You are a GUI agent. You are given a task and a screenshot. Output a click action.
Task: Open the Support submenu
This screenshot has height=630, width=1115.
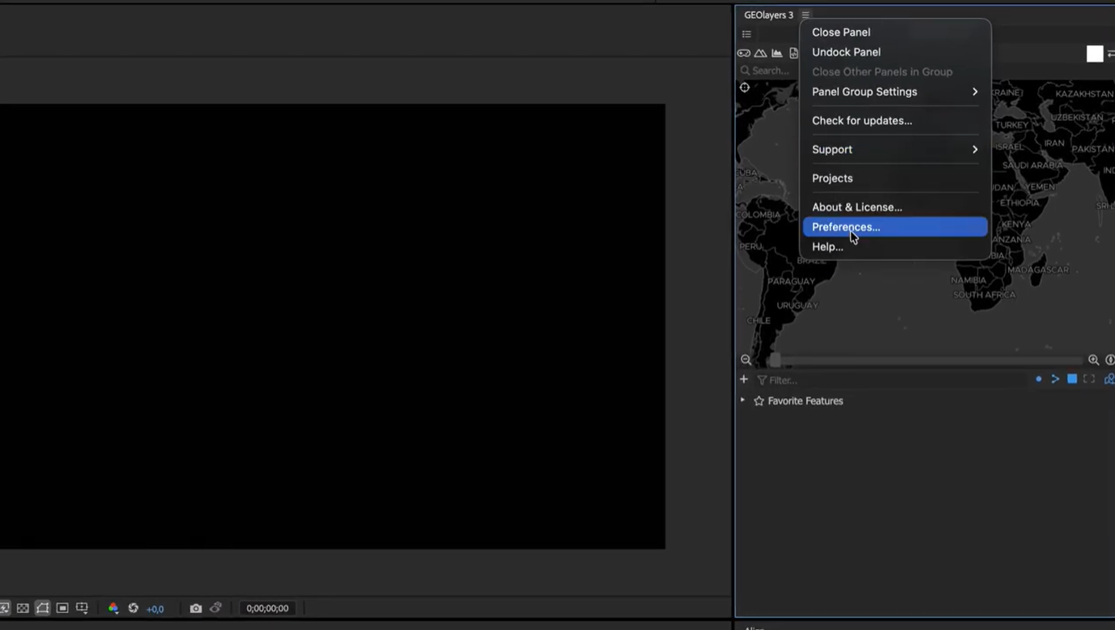[x=831, y=149]
